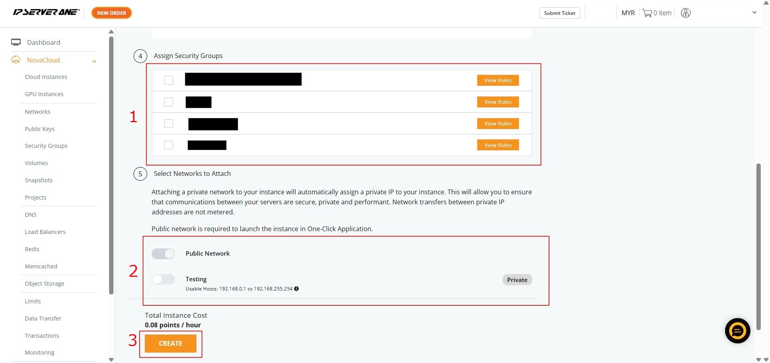Click the NovaCloud cloud icon
The height and width of the screenshot is (363, 770).
click(16, 60)
